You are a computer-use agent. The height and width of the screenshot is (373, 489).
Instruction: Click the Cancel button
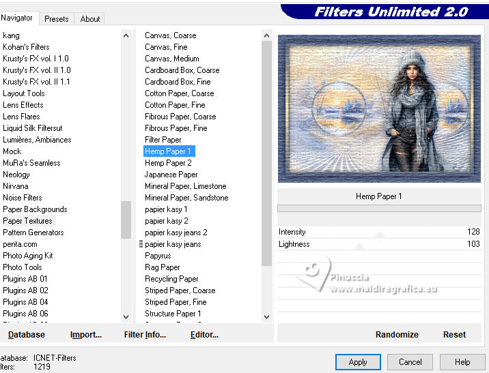(x=410, y=362)
